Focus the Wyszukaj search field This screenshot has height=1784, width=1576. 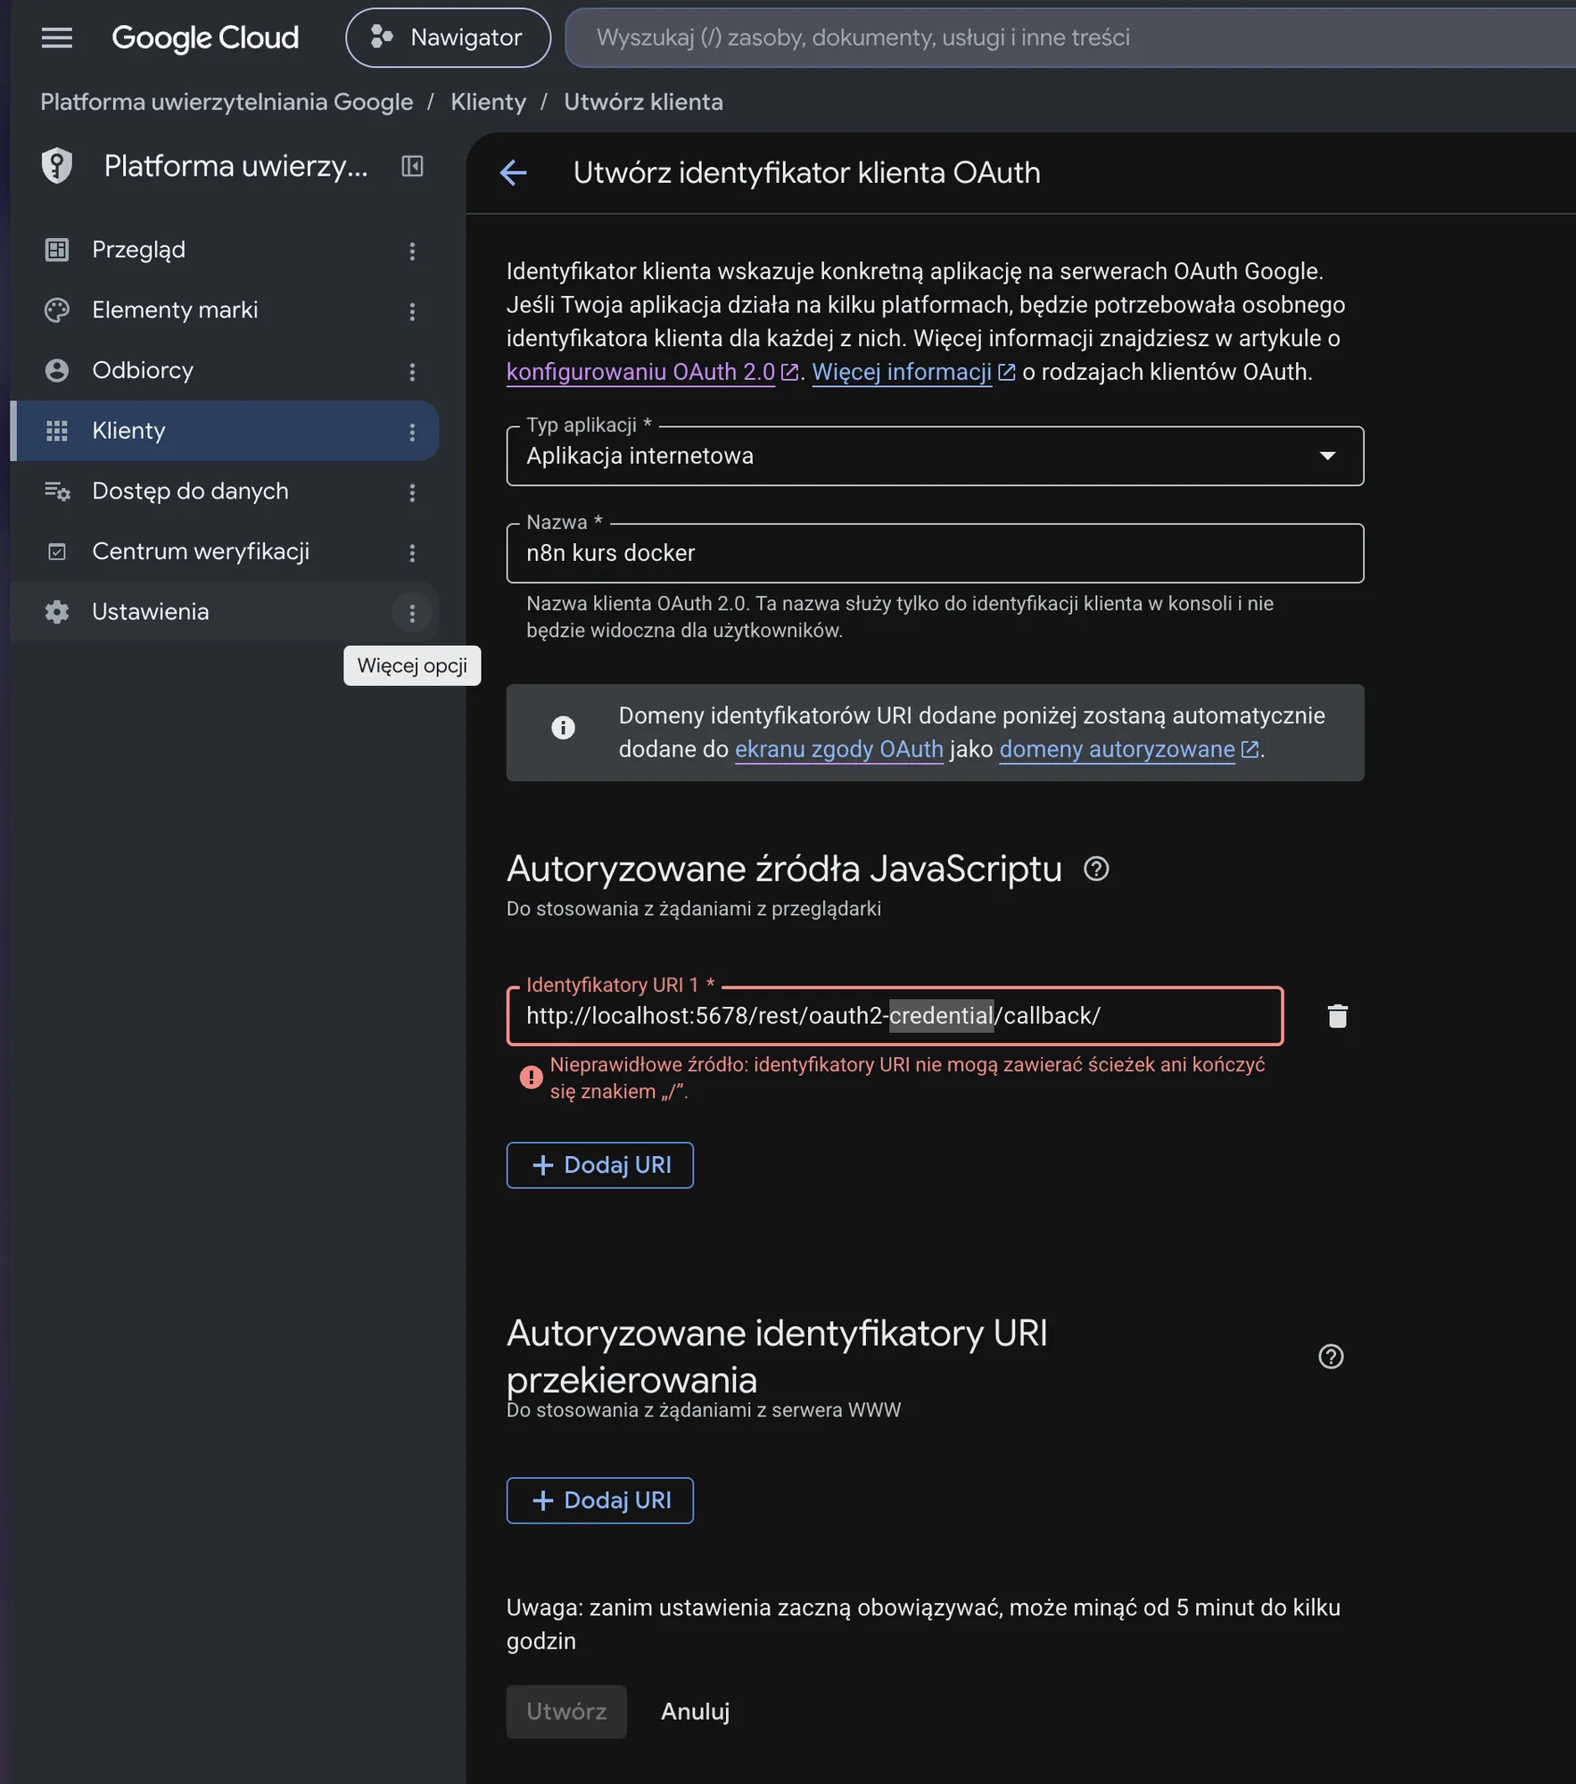(x=1070, y=37)
